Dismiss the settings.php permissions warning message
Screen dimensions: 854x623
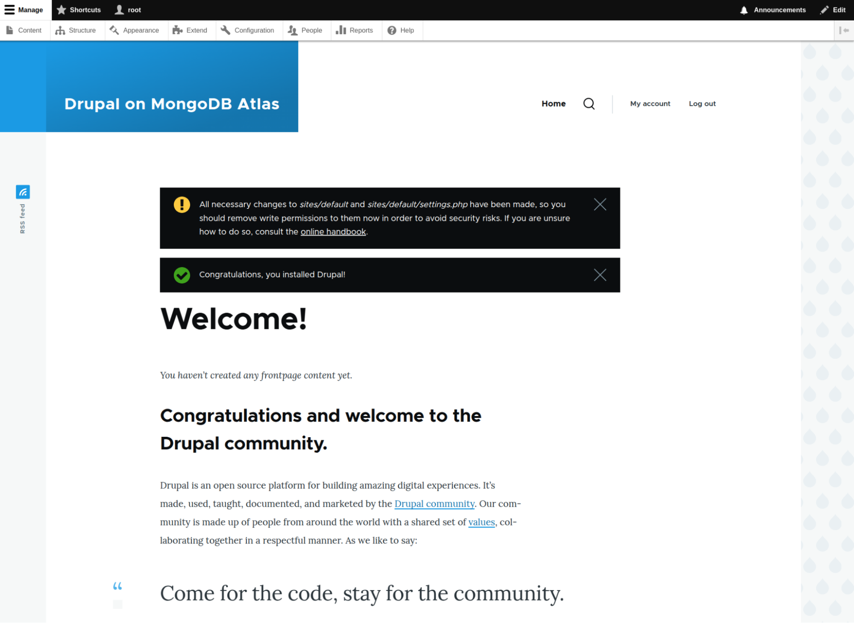tap(600, 205)
